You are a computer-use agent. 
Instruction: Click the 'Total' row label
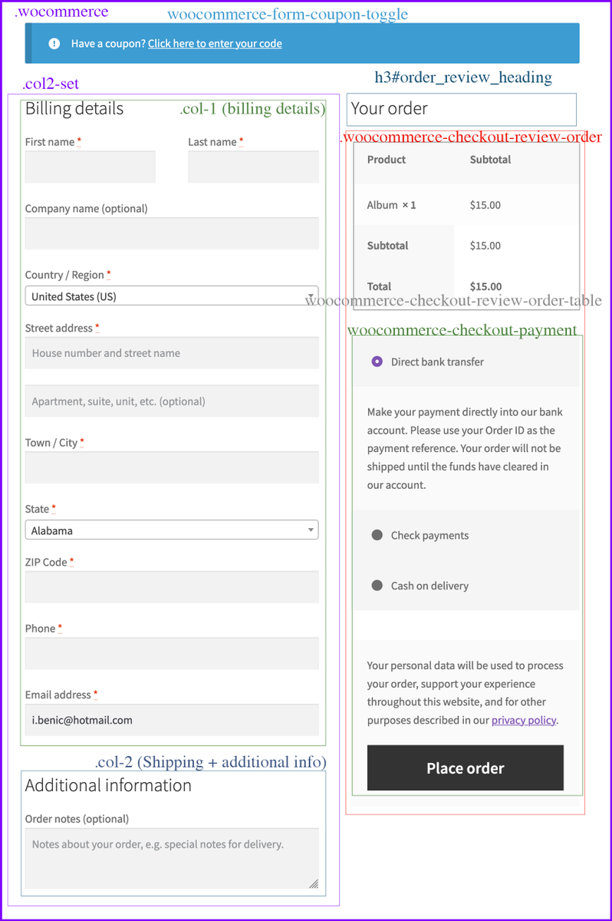[x=379, y=286]
